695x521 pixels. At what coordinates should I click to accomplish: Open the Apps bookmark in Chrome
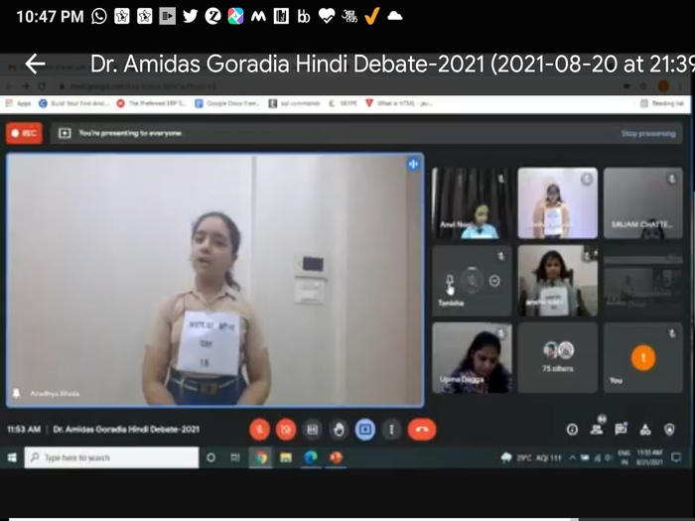tap(19, 103)
